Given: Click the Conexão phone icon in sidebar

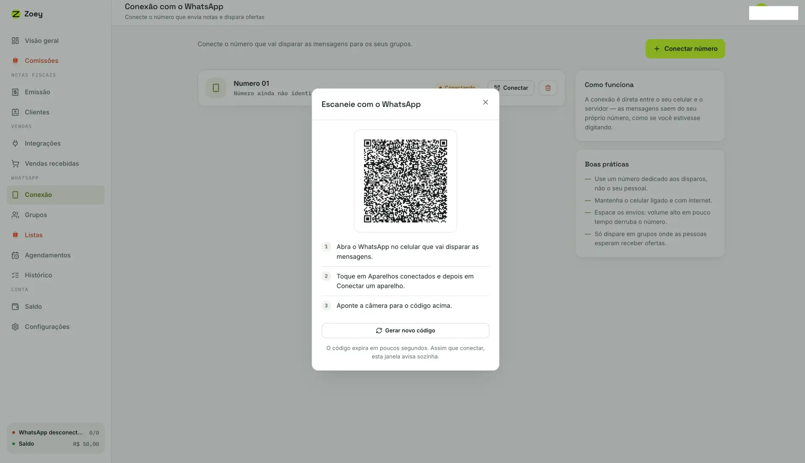Looking at the screenshot, I should pos(15,195).
